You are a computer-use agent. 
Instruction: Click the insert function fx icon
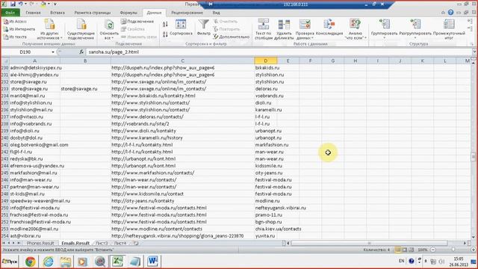[81, 52]
